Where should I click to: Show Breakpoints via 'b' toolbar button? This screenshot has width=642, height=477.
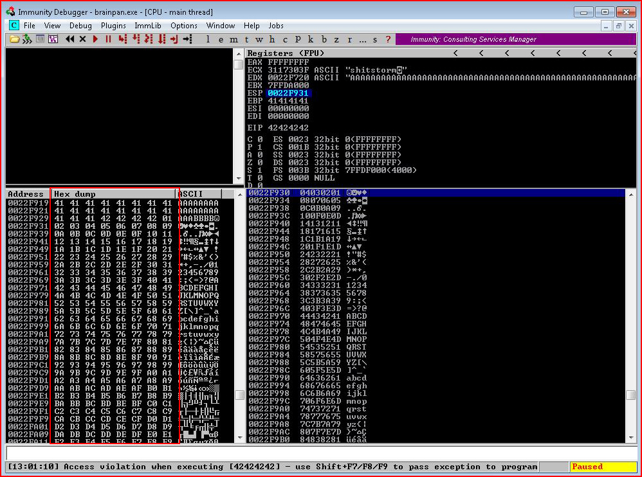point(324,39)
